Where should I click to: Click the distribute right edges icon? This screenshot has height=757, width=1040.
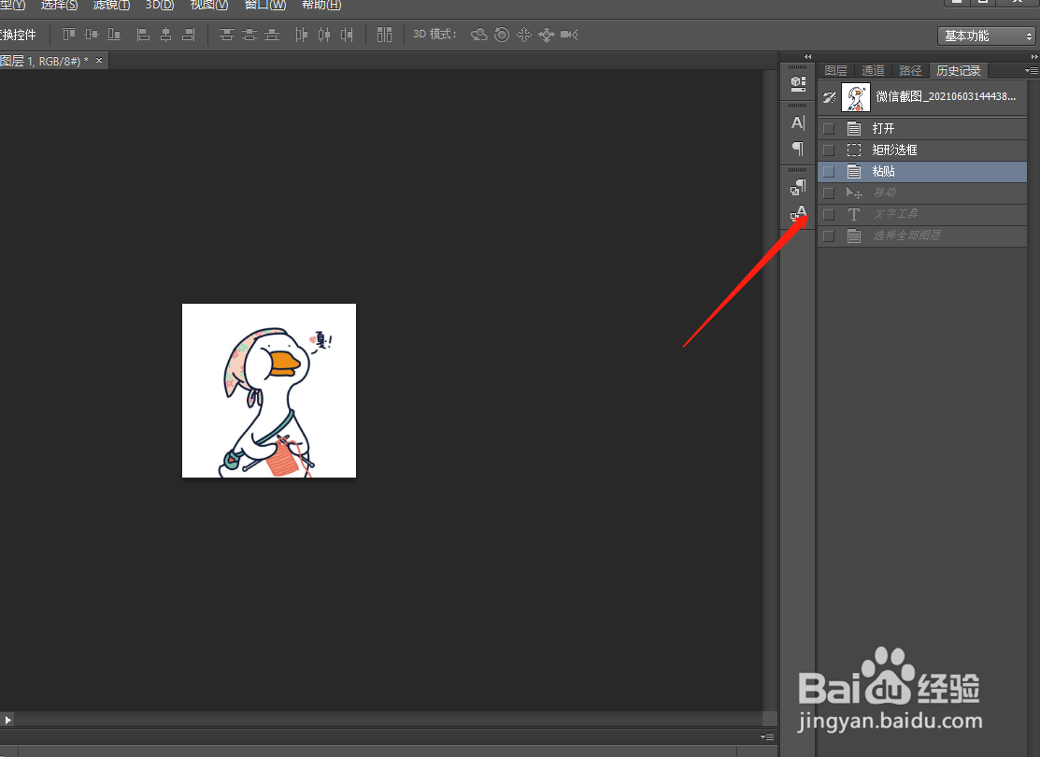click(x=347, y=35)
